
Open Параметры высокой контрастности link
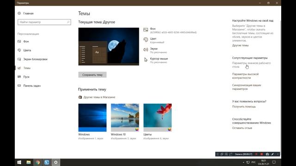point(245,76)
